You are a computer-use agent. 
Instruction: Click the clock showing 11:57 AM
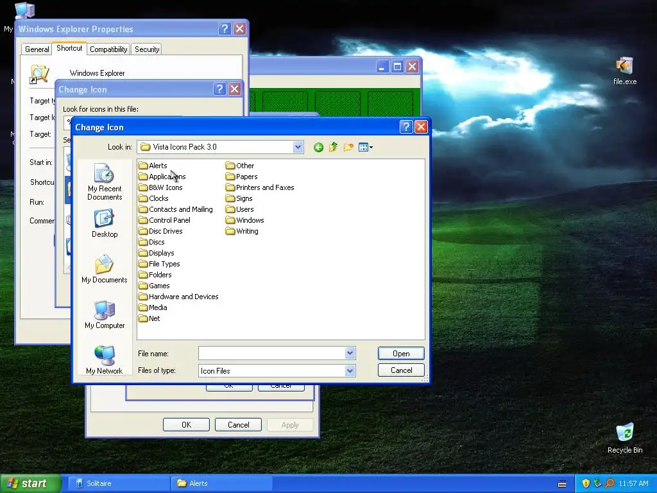point(633,483)
